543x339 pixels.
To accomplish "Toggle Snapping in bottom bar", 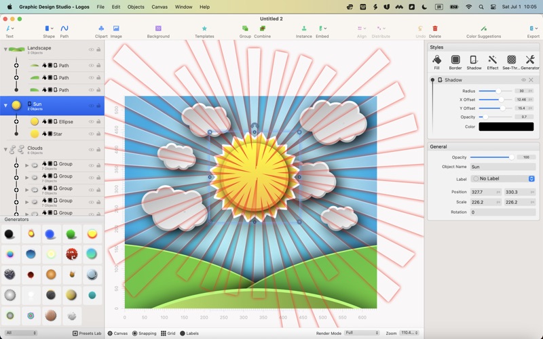I will (144, 333).
